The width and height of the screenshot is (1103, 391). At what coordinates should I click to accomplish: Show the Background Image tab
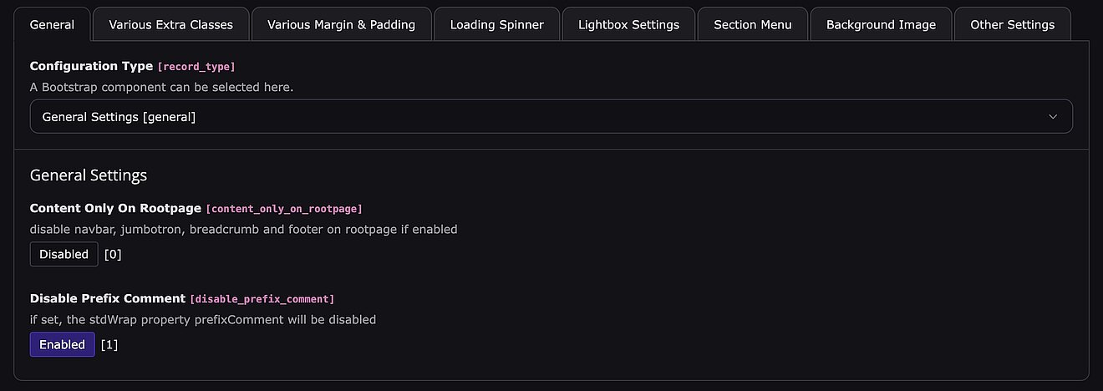pos(881,25)
